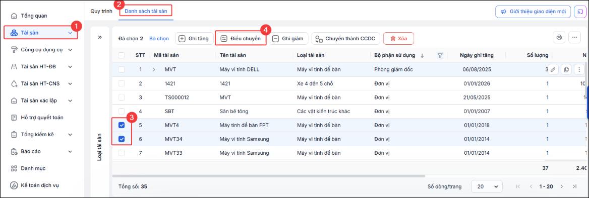Image resolution: width=589 pixels, height=198 pixels.
Task: Click the Danh mục grid icon
Action: 14,168
